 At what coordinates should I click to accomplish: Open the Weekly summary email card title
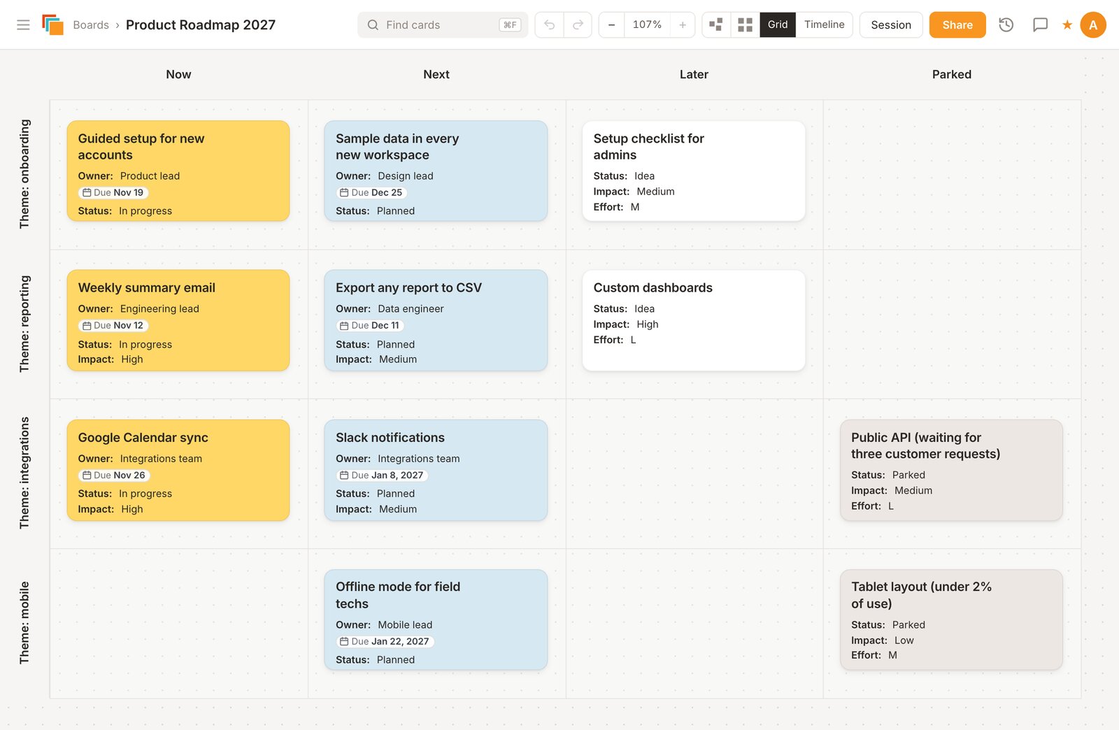pyautogui.click(x=147, y=287)
